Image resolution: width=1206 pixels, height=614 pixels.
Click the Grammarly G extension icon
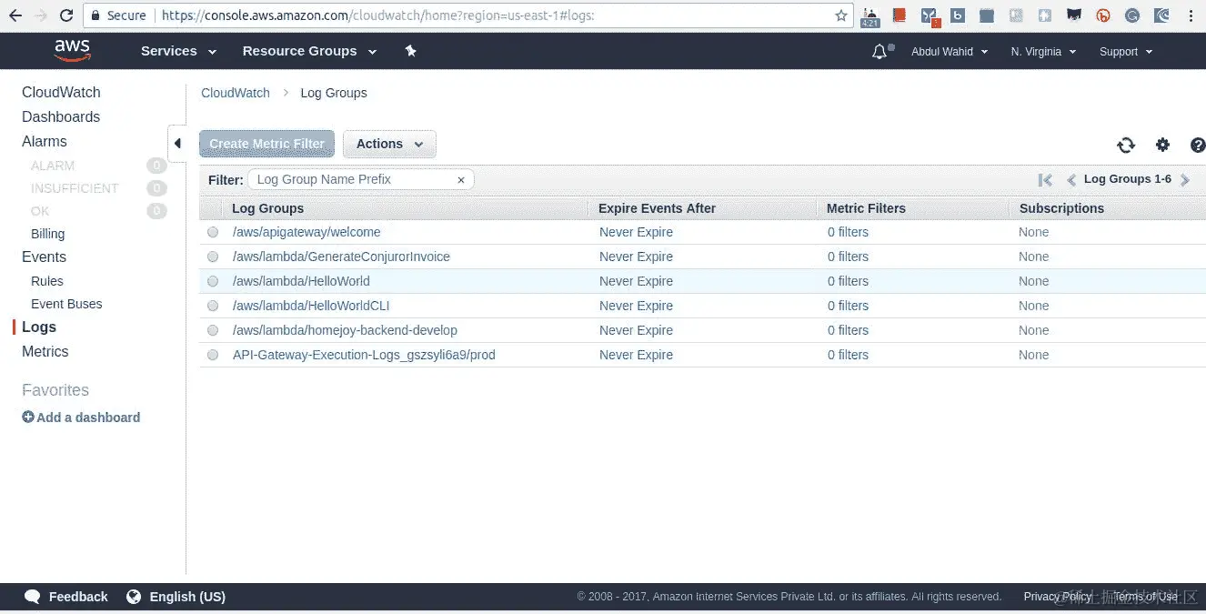click(x=1132, y=15)
